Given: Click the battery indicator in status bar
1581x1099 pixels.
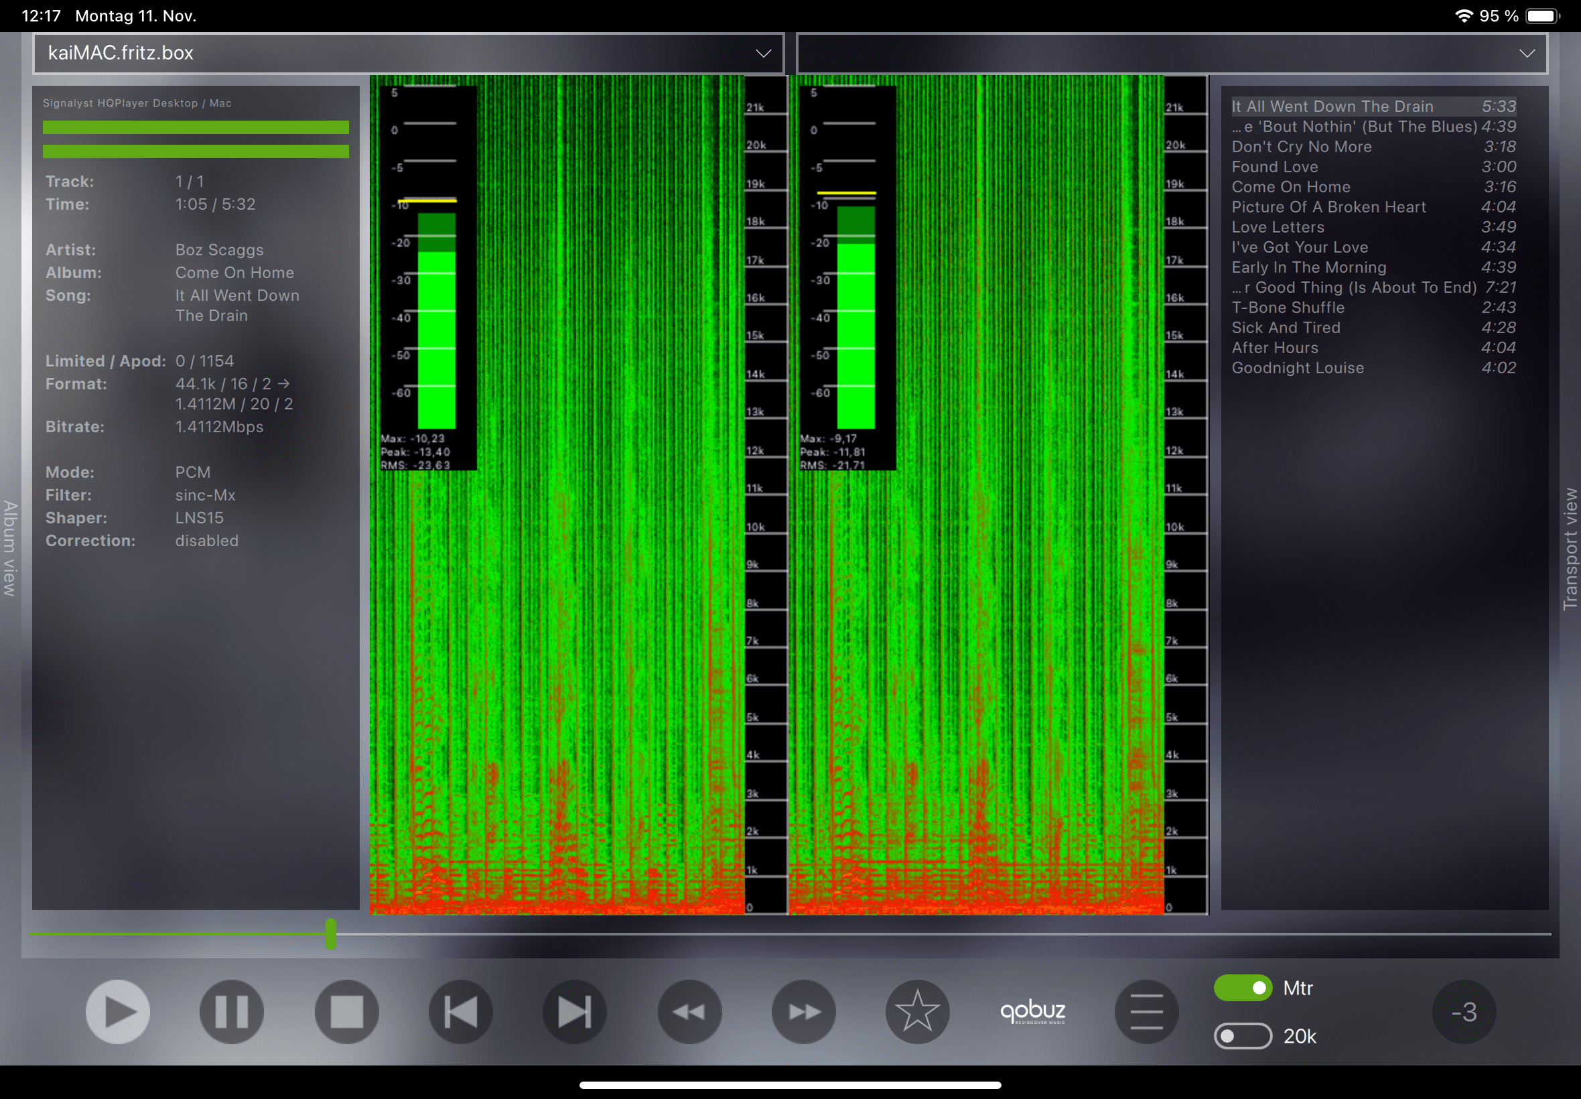Looking at the screenshot, I should click(x=1542, y=16).
